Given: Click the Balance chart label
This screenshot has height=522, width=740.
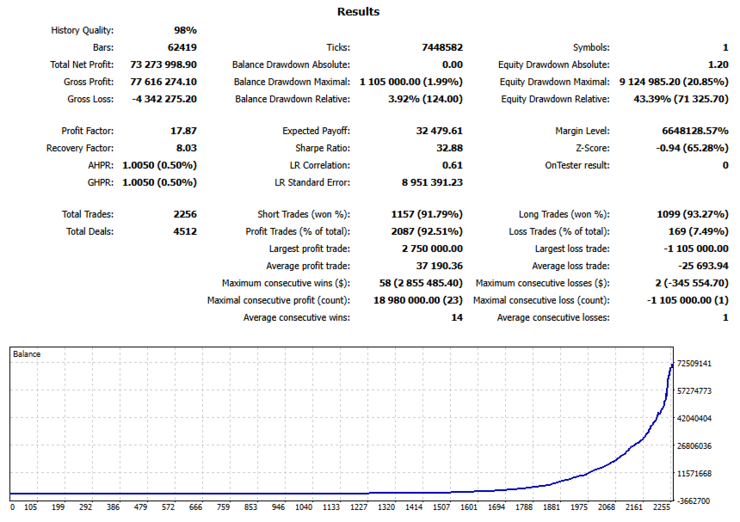Looking at the screenshot, I should pyautogui.click(x=27, y=354).
